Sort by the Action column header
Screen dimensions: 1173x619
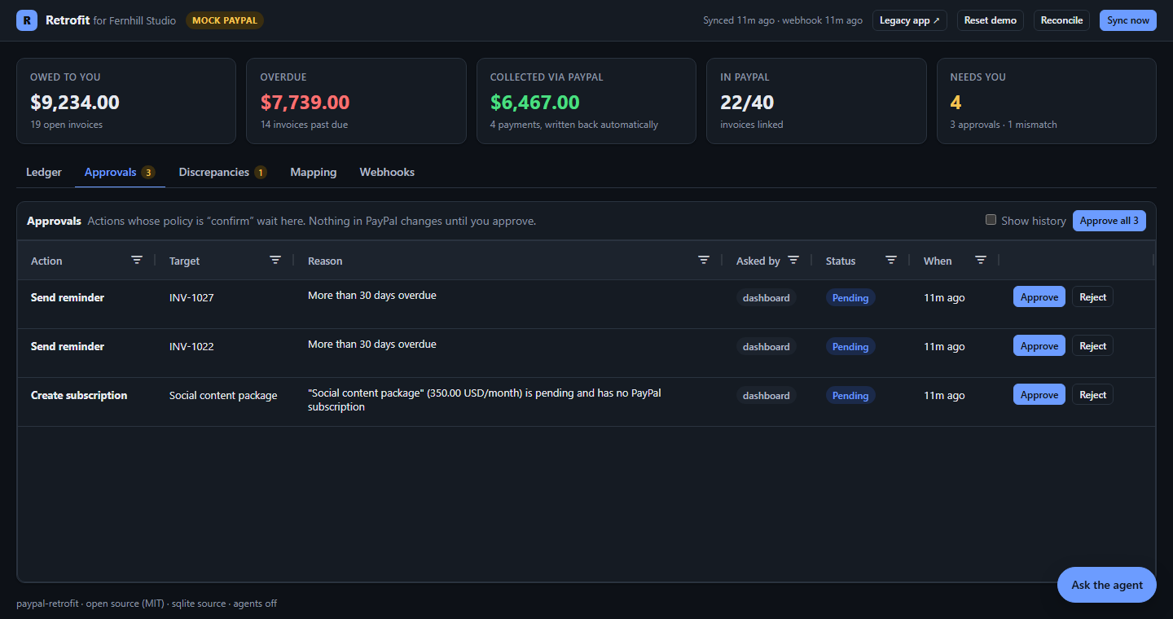click(x=46, y=261)
